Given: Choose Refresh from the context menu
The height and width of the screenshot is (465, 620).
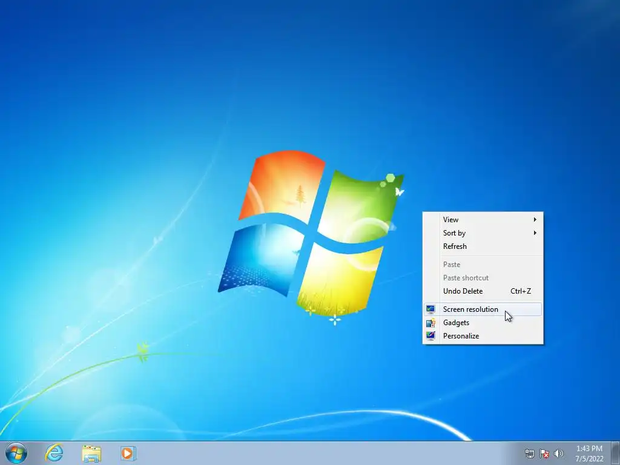Looking at the screenshot, I should 483,246.
